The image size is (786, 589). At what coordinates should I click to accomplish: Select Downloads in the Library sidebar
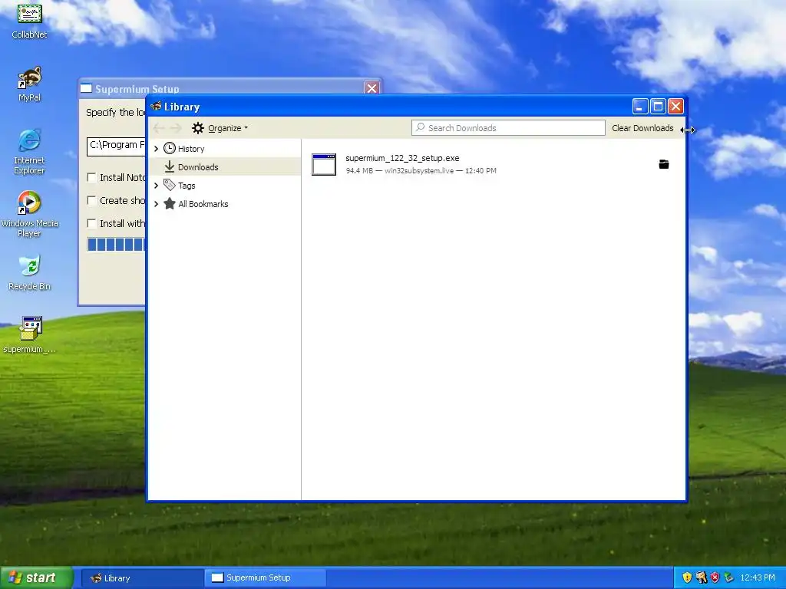click(225, 166)
